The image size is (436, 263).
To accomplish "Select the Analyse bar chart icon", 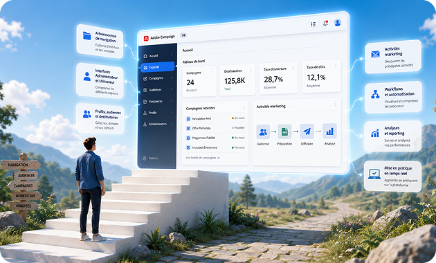I will point(330,131).
